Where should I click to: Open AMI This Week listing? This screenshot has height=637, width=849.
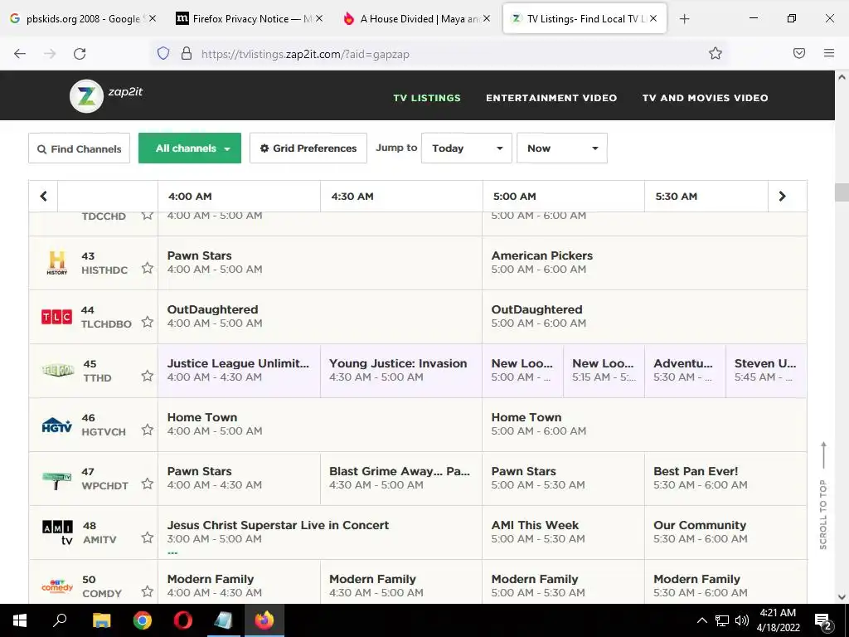tap(563, 532)
